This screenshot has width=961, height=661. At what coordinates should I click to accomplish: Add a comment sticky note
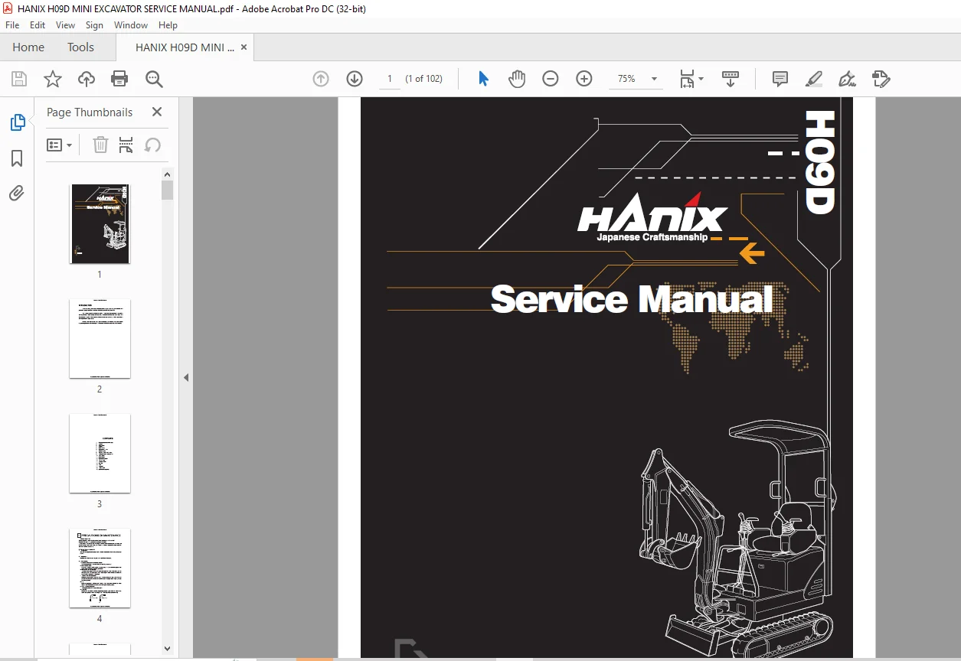(780, 79)
